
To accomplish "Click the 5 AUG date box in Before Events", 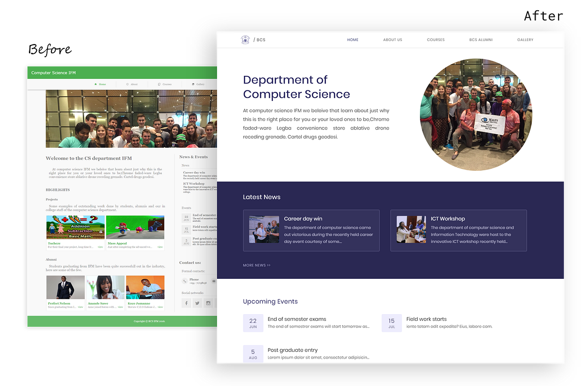I will click(x=186, y=241).
